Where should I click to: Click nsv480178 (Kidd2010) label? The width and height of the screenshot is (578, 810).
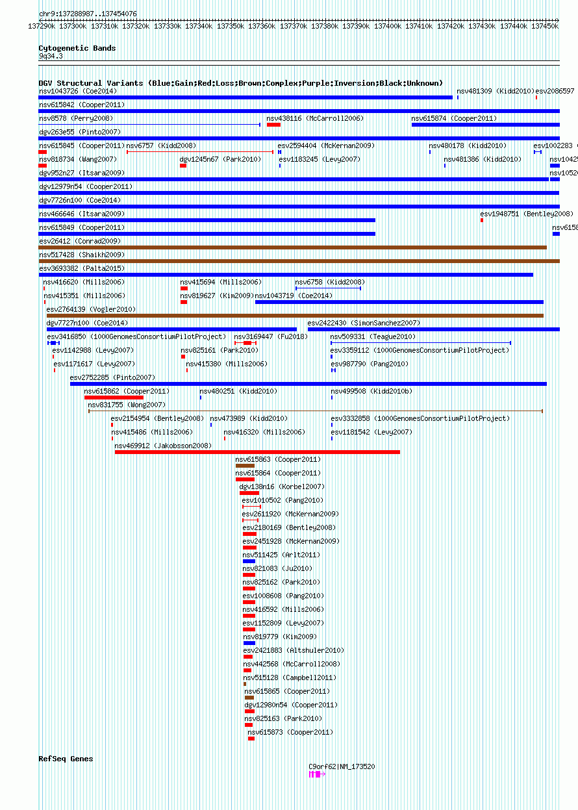[x=468, y=146]
